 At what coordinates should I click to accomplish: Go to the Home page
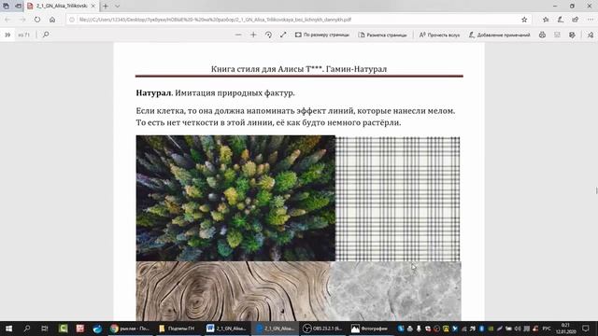pos(52,20)
